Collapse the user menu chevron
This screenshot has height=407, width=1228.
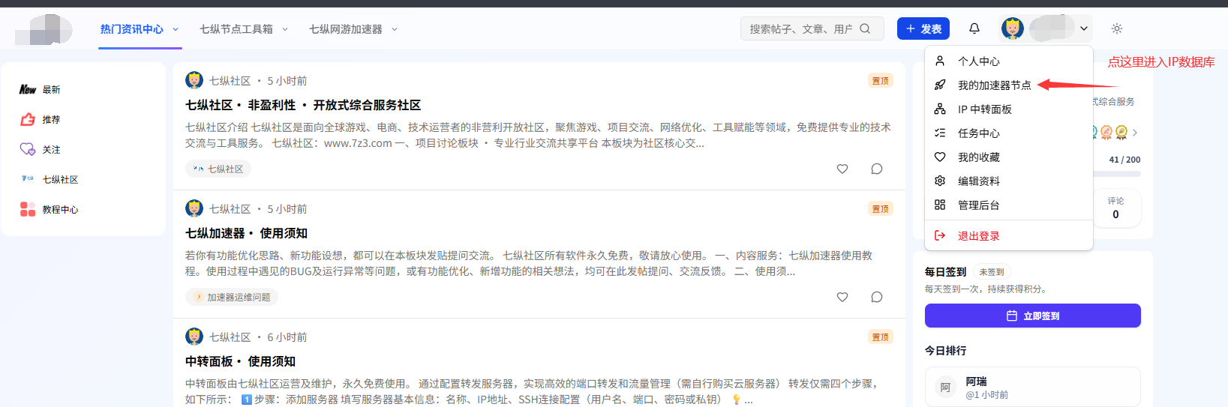pyautogui.click(x=1084, y=28)
